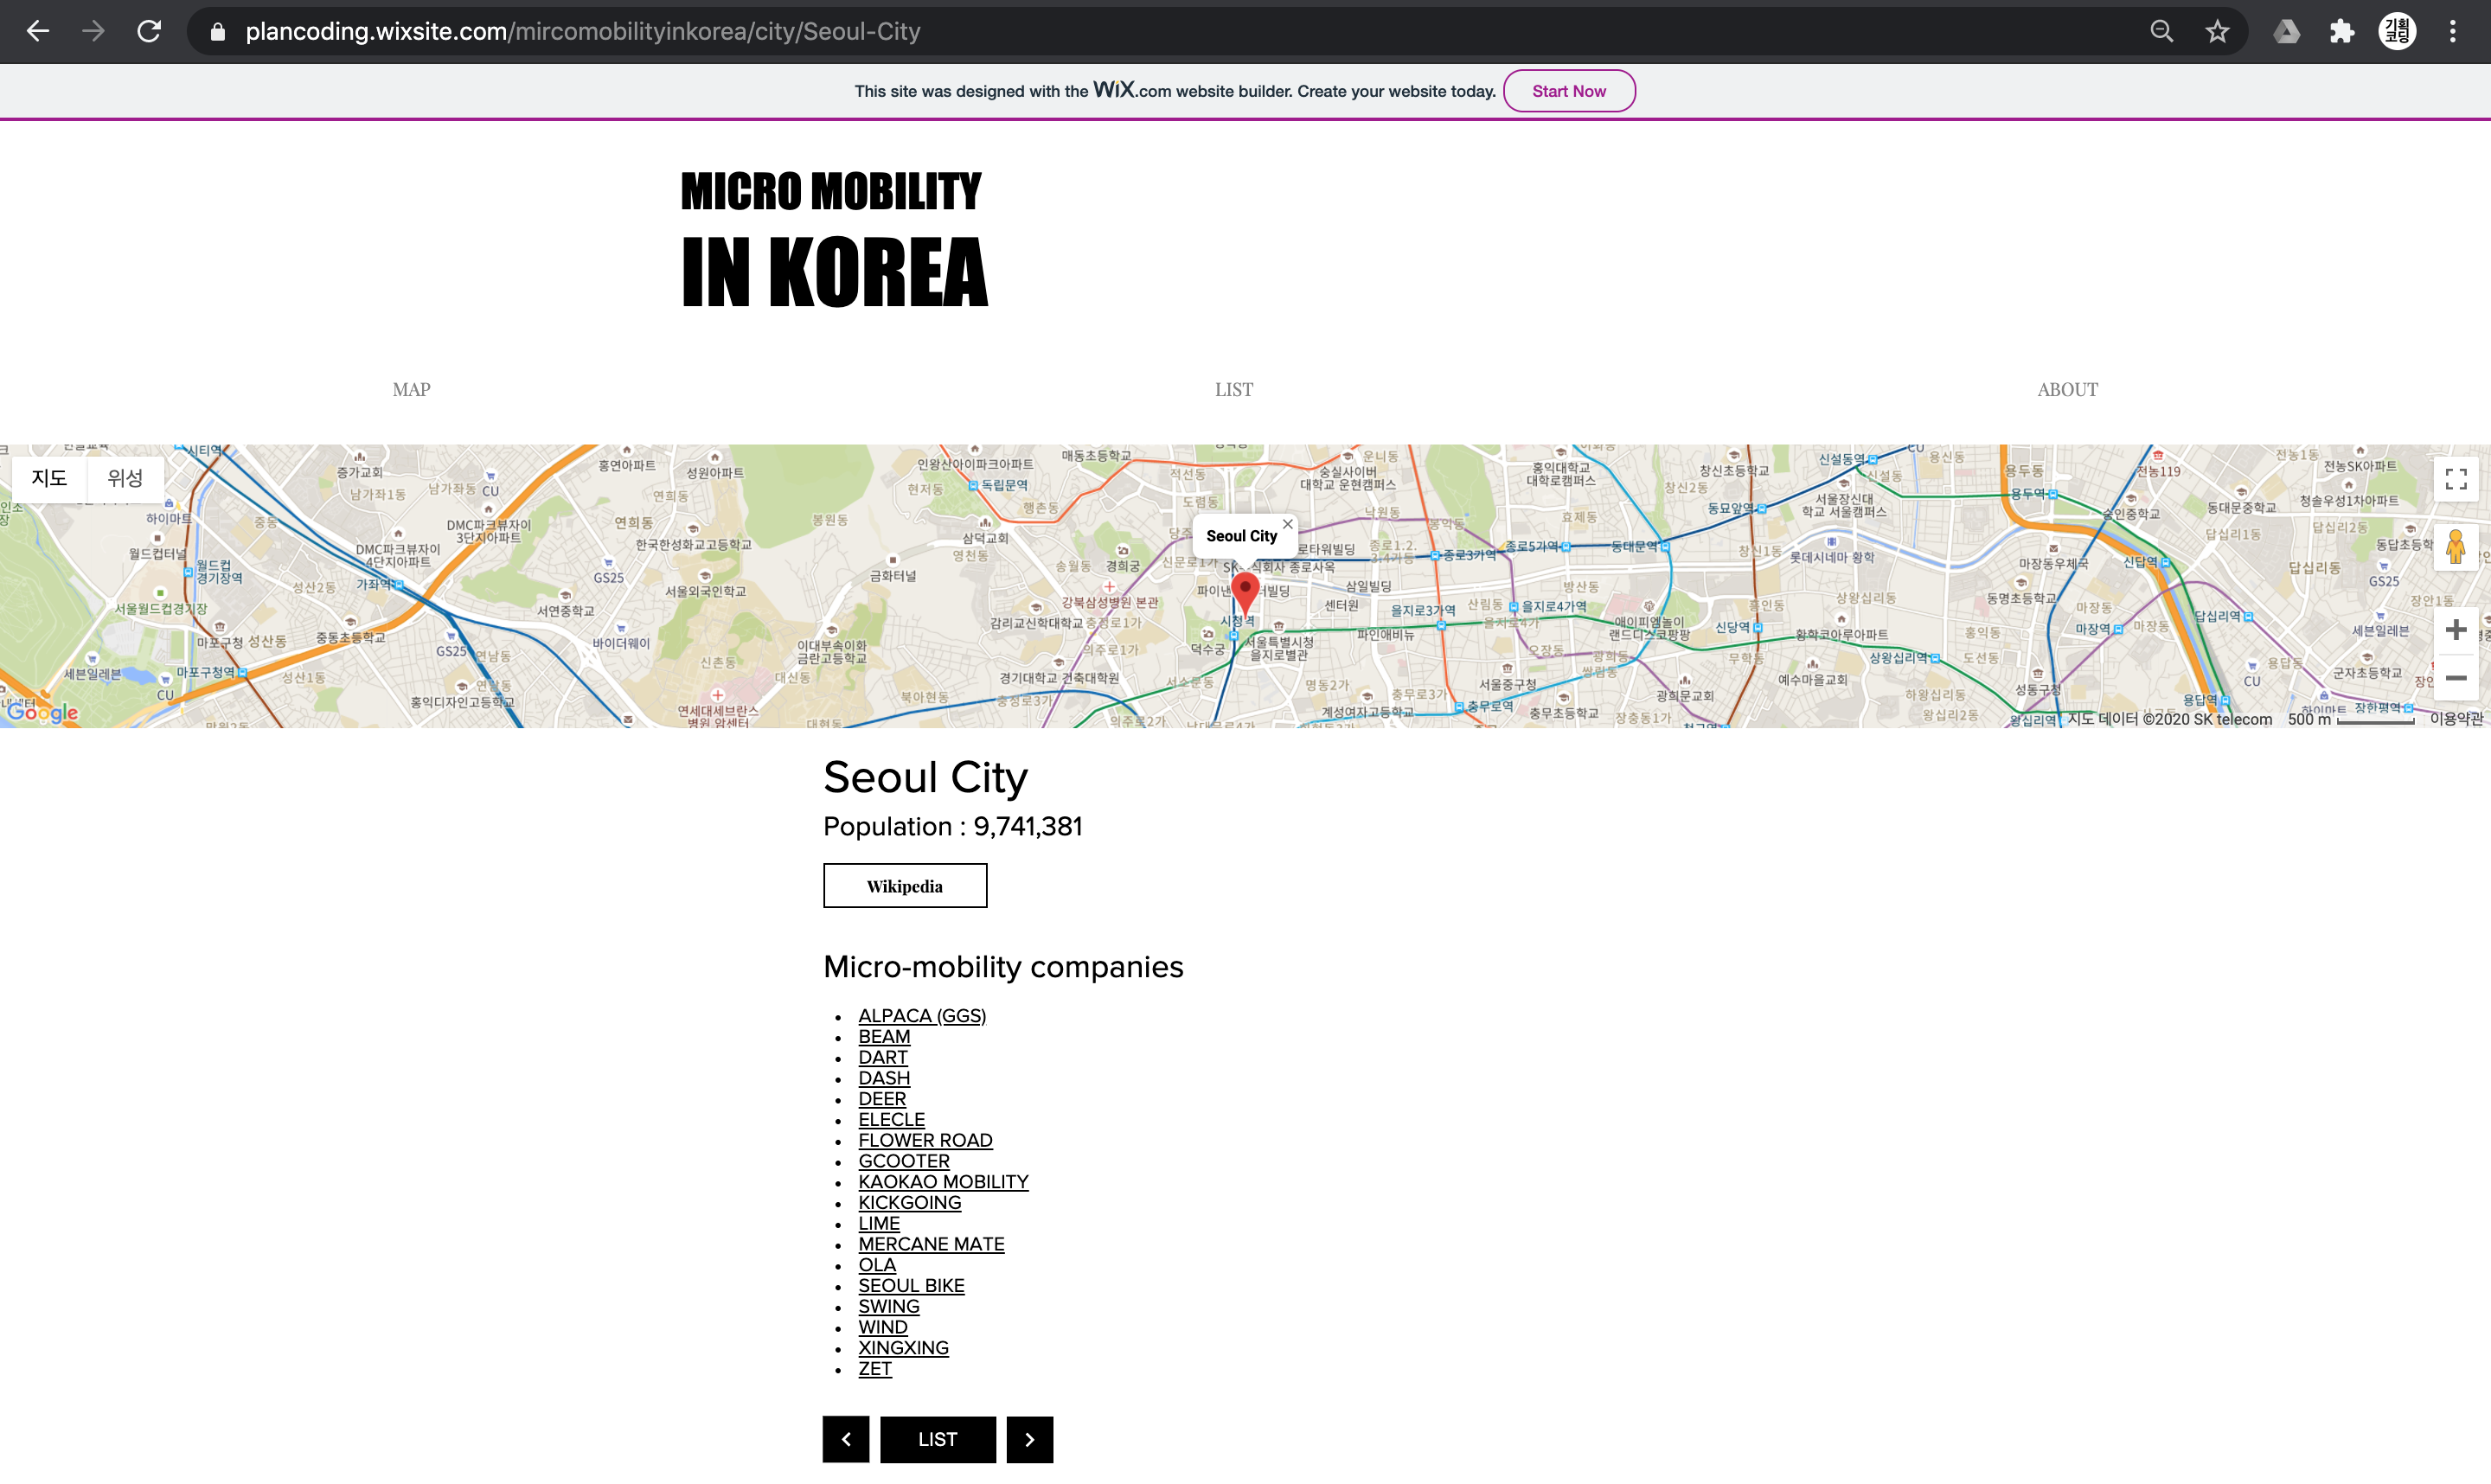Open the Google Drive extension icon

coord(2286,31)
